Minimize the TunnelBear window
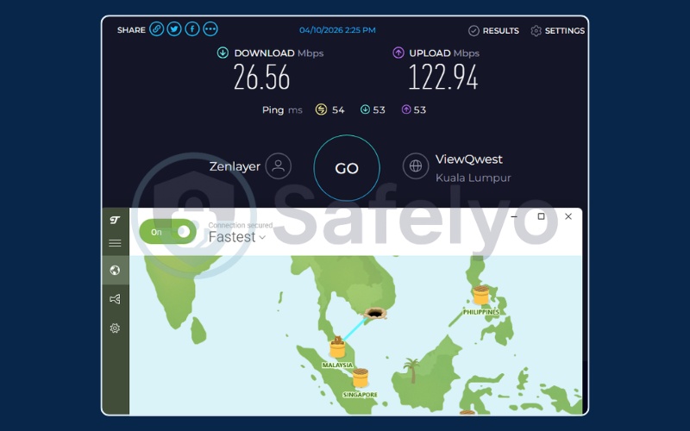The width and height of the screenshot is (690, 431). click(x=513, y=216)
